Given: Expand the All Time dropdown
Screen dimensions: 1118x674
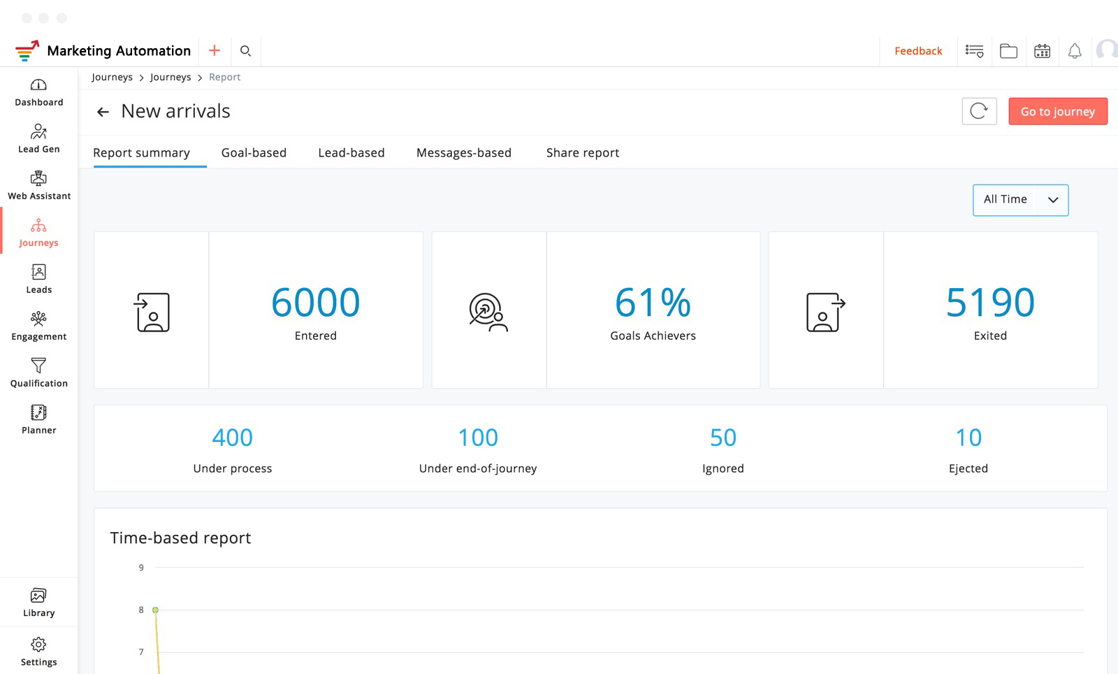Looking at the screenshot, I should 1020,200.
